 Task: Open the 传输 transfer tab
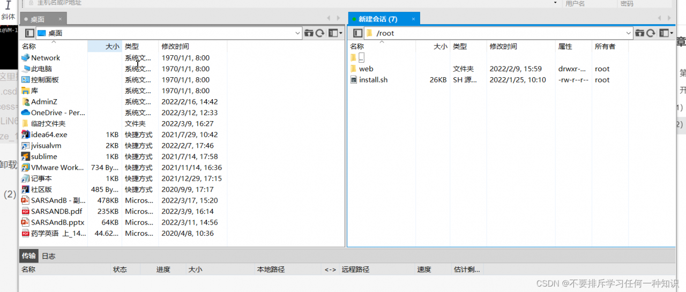pos(29,256)
